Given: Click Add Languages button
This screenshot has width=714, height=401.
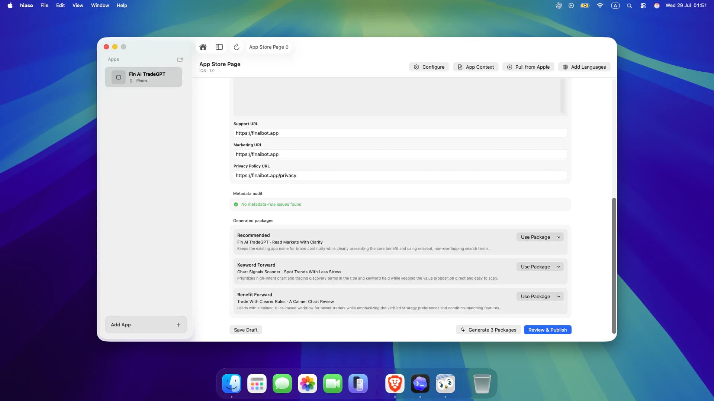Looking at the screenshot, I should pyautogui.click(x=584, y=67).
